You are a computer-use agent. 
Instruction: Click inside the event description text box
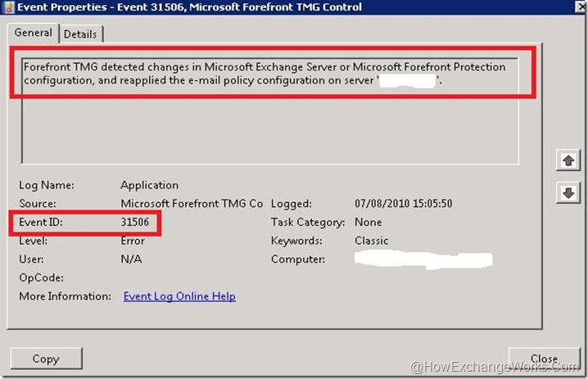click(270, 111)
